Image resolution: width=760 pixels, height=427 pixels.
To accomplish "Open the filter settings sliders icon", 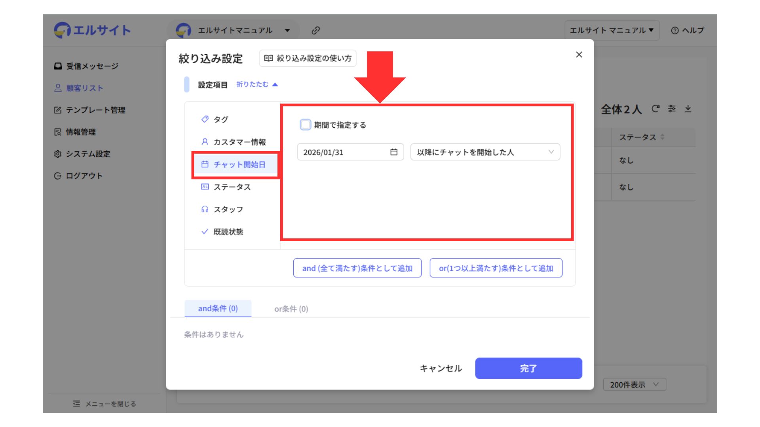I will click(672, 109).
